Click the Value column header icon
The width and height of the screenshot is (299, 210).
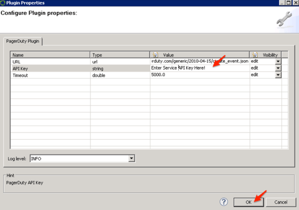tap(155, 55)
